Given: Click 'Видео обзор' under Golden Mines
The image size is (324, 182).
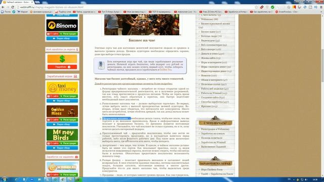Looking at the screenshot, I should [62, 124].
